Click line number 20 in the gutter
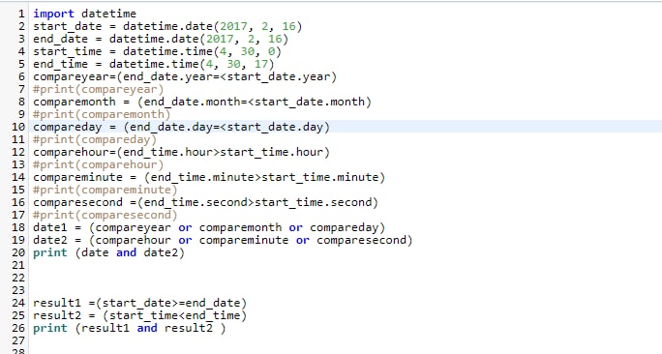 tap(18, 252)
